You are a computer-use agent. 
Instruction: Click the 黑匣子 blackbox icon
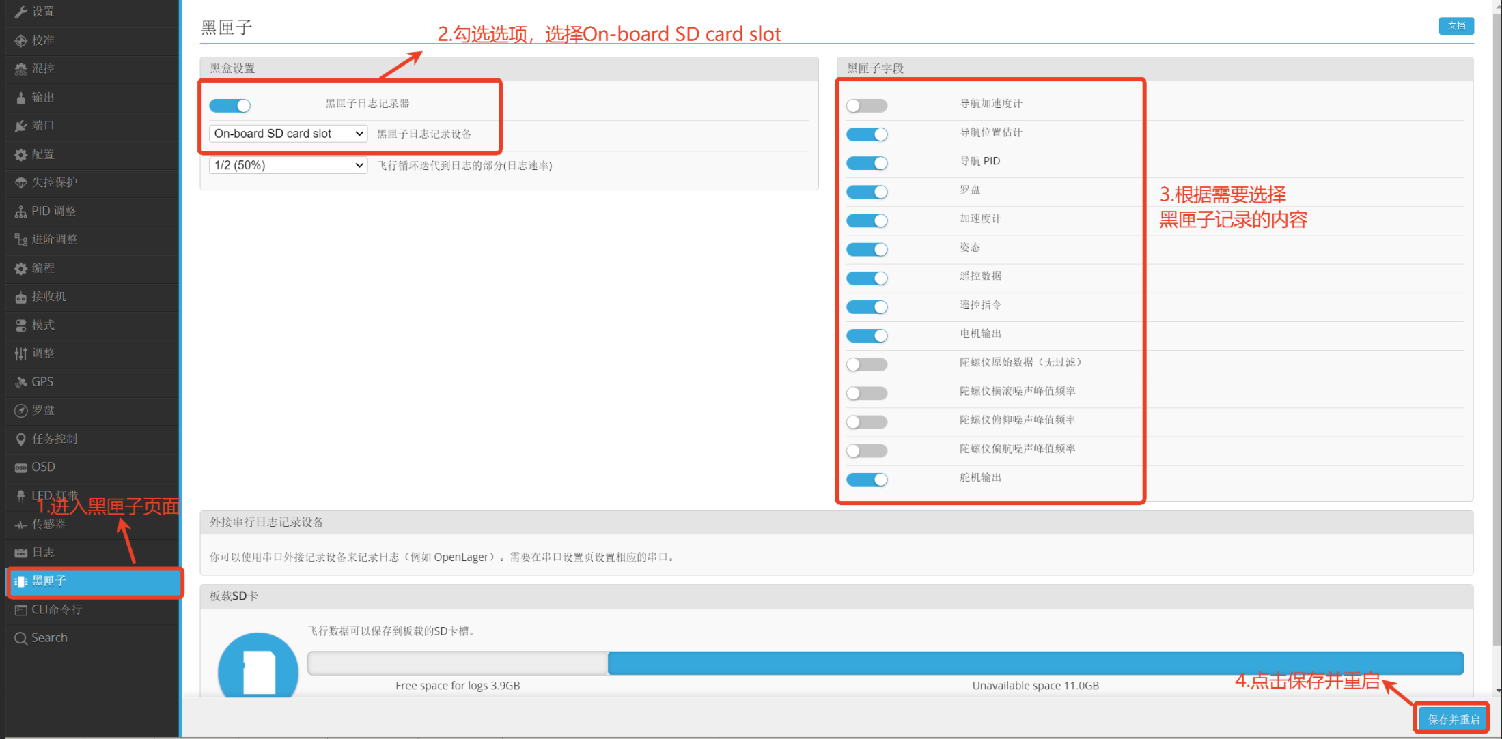tap(21, 581)
